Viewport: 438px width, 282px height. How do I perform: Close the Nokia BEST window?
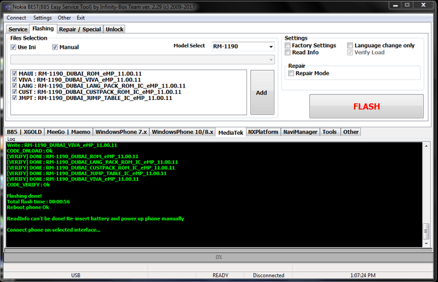(424, 5)
